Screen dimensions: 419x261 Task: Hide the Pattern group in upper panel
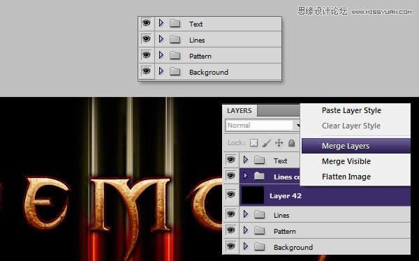(146, 55)
